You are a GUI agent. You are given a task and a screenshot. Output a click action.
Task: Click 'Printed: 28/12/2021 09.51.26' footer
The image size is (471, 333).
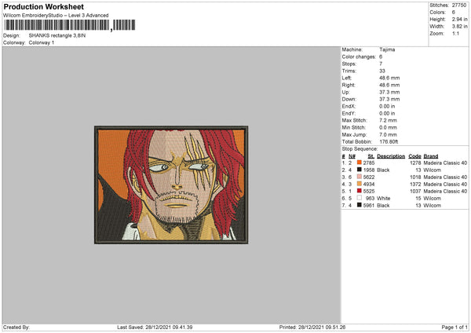coord(312,327)
